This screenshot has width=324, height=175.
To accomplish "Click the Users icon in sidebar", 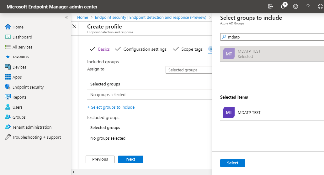I will [8, 107].
